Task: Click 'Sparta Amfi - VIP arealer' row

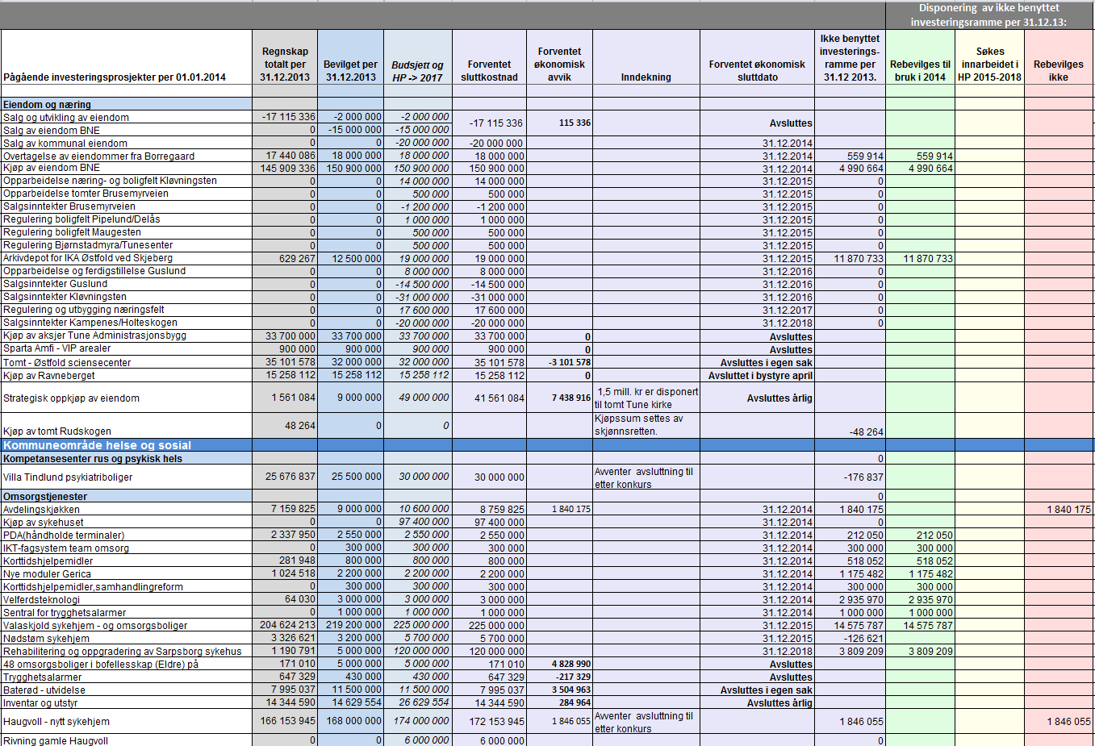Action: pyautogui.click(x=57, y=348)
